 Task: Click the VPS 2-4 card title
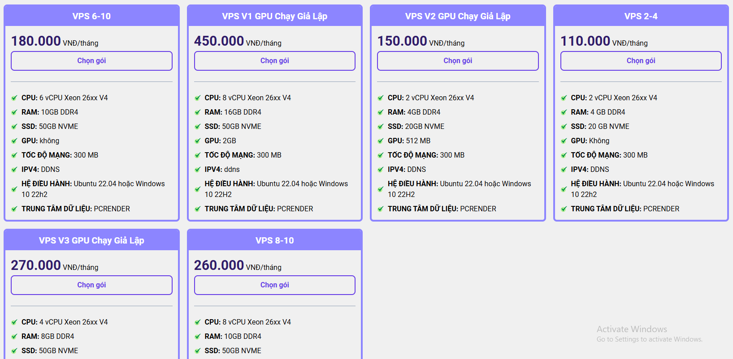pos(641,16)
